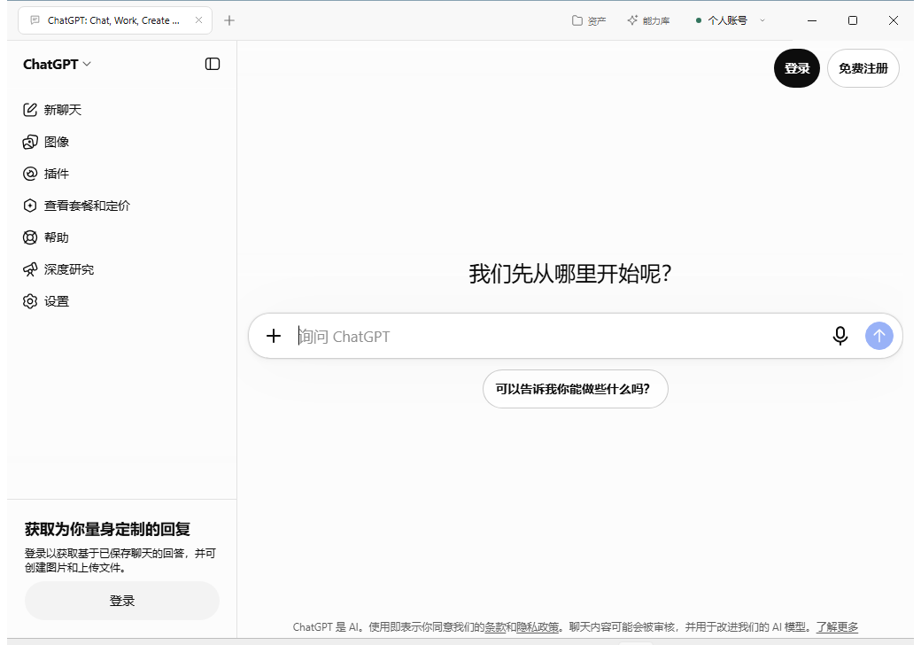The height and width of the screenshot is (645, 921).
Task: Click the plus attach icon in the input box
Action: (273, 336)
